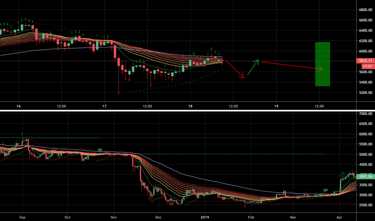
Task: Select the green rectangle drawing on the upper chart
Action: pyautogui.click(x=322, y=64)
